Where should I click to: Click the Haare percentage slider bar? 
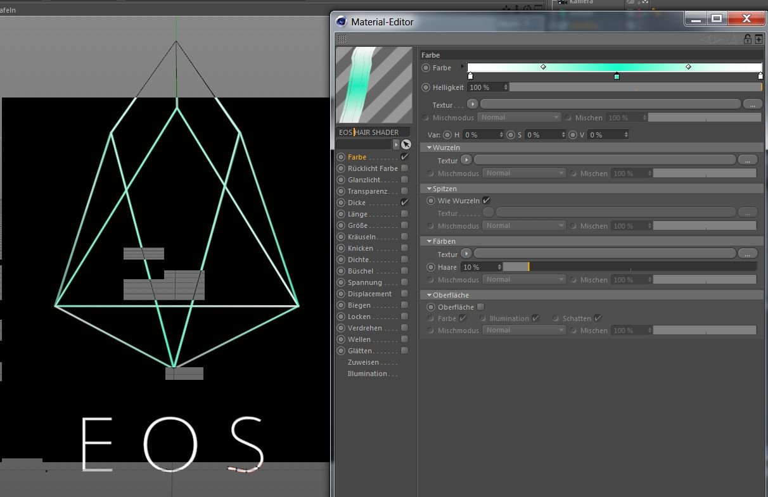click(x=630, y=267)
